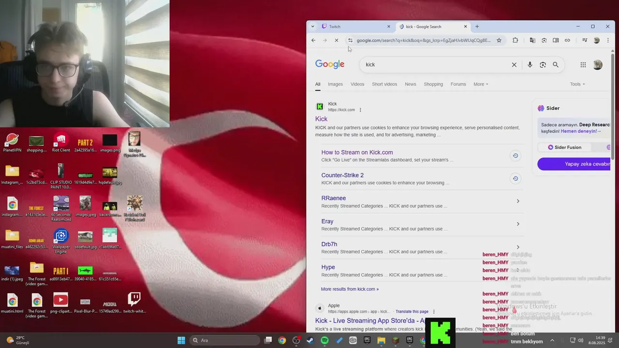Open Spotify from the taskbar
The height and width of the screenshot is (348, 619).
tap(324, 340)
